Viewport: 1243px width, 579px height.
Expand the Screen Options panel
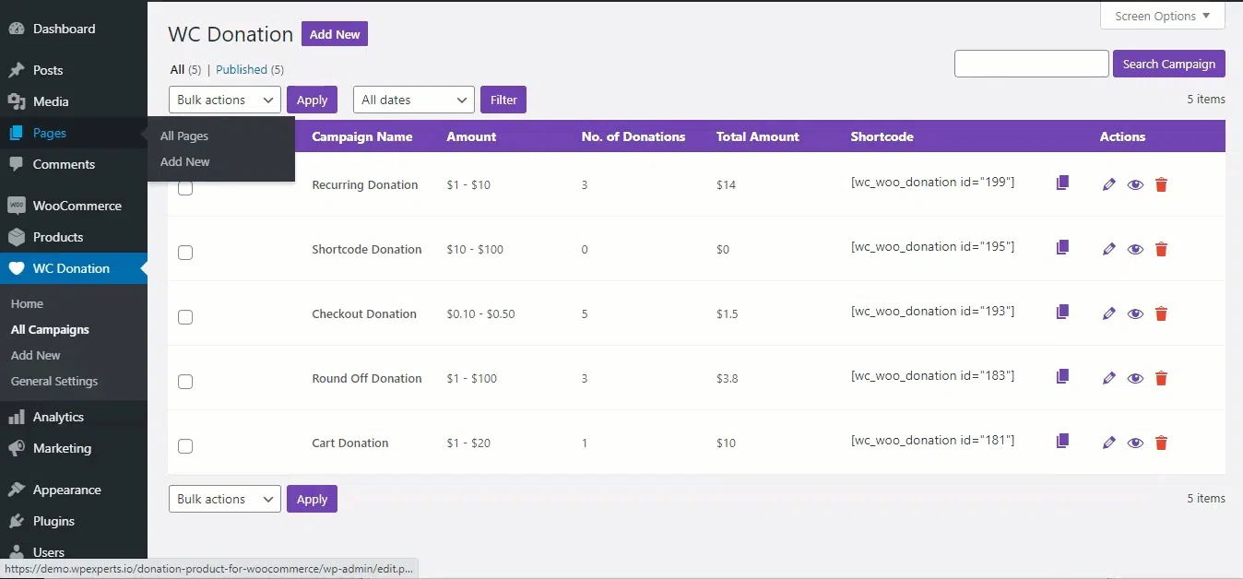click(x=1163, y=16)
